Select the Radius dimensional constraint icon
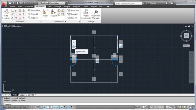Viewport: 196px width, 110px height. 59,11
